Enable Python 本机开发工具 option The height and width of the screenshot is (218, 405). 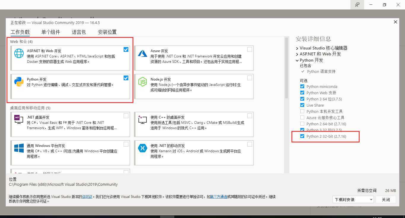(x=302, y=111)
